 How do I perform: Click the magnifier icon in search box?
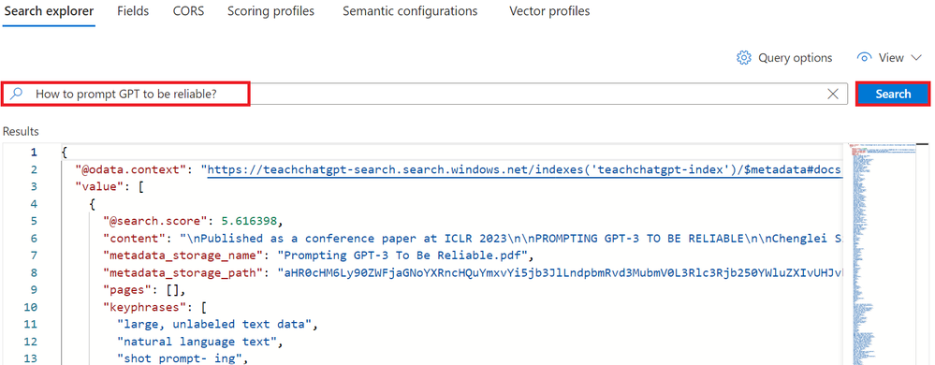17,94
